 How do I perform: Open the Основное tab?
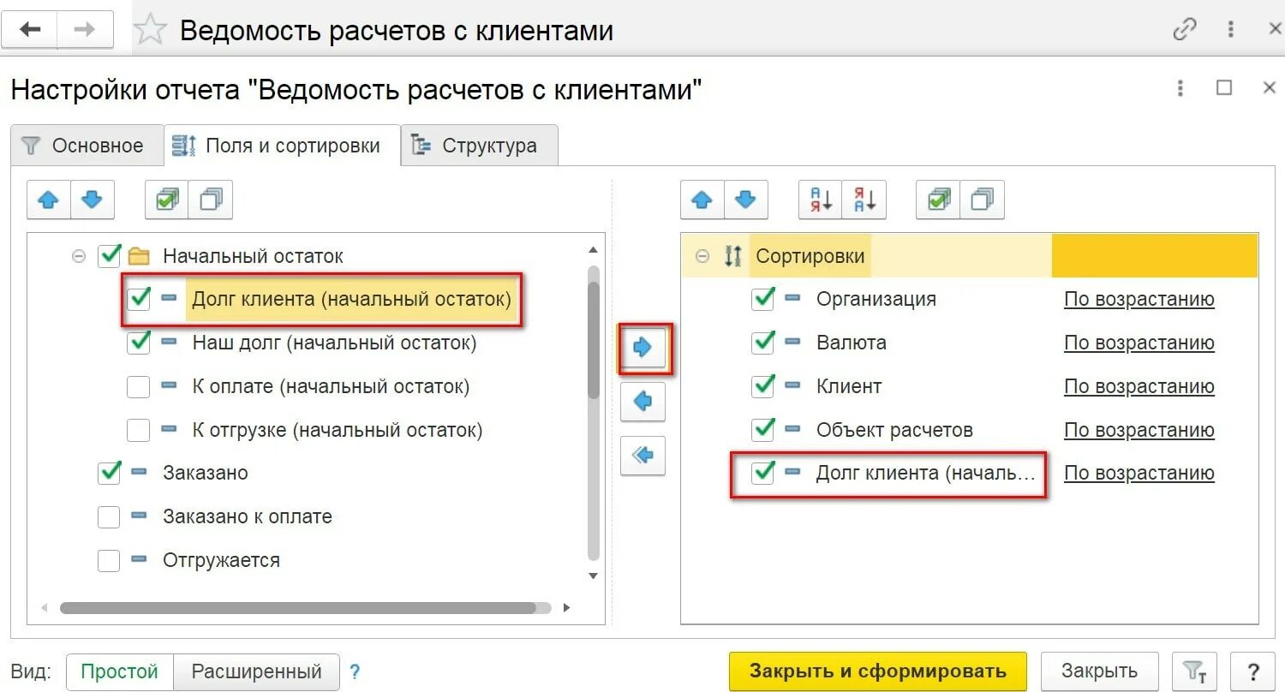pyautogui.click(x=86, y=145)
